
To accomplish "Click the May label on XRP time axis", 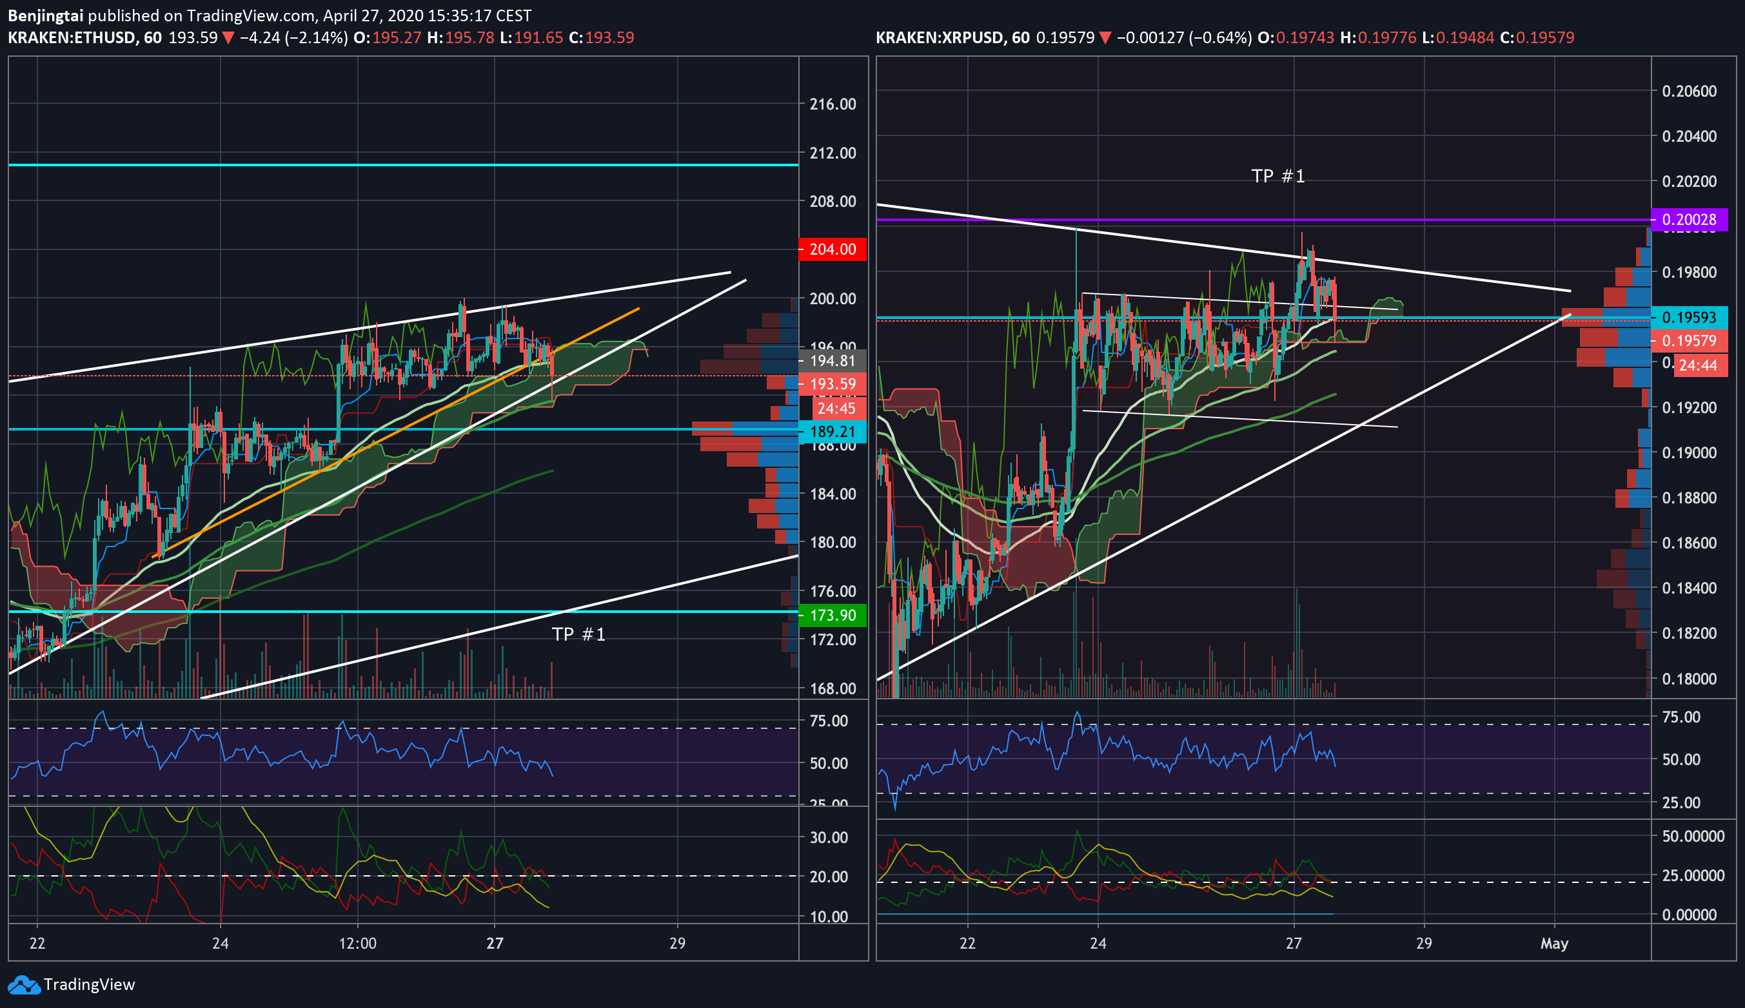I will tap(1554, 943).
